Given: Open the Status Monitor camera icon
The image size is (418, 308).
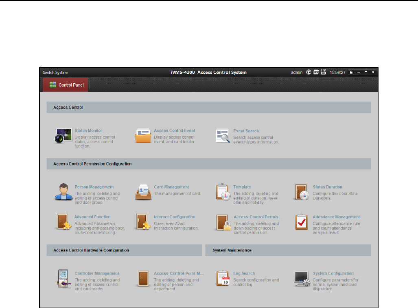Looking at the screenshot, I should 63,136.
